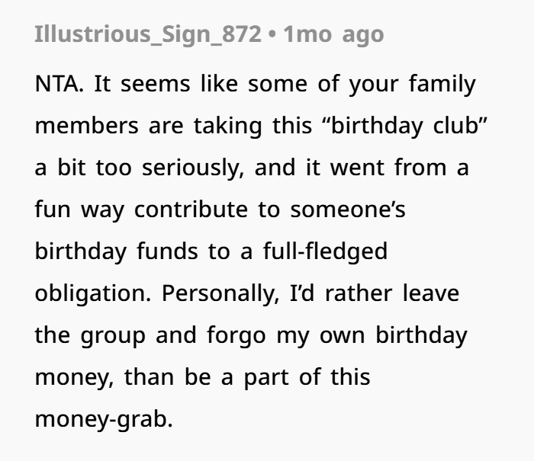Screen dimensions: 534x461
Task: Click the bullet separator beside the username
Action: (272, 34)
